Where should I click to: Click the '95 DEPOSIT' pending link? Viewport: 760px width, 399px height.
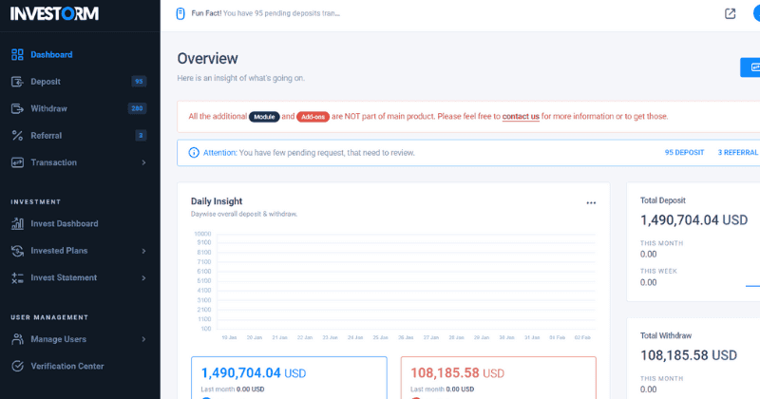pyautogui.click(x=684, y=152)
